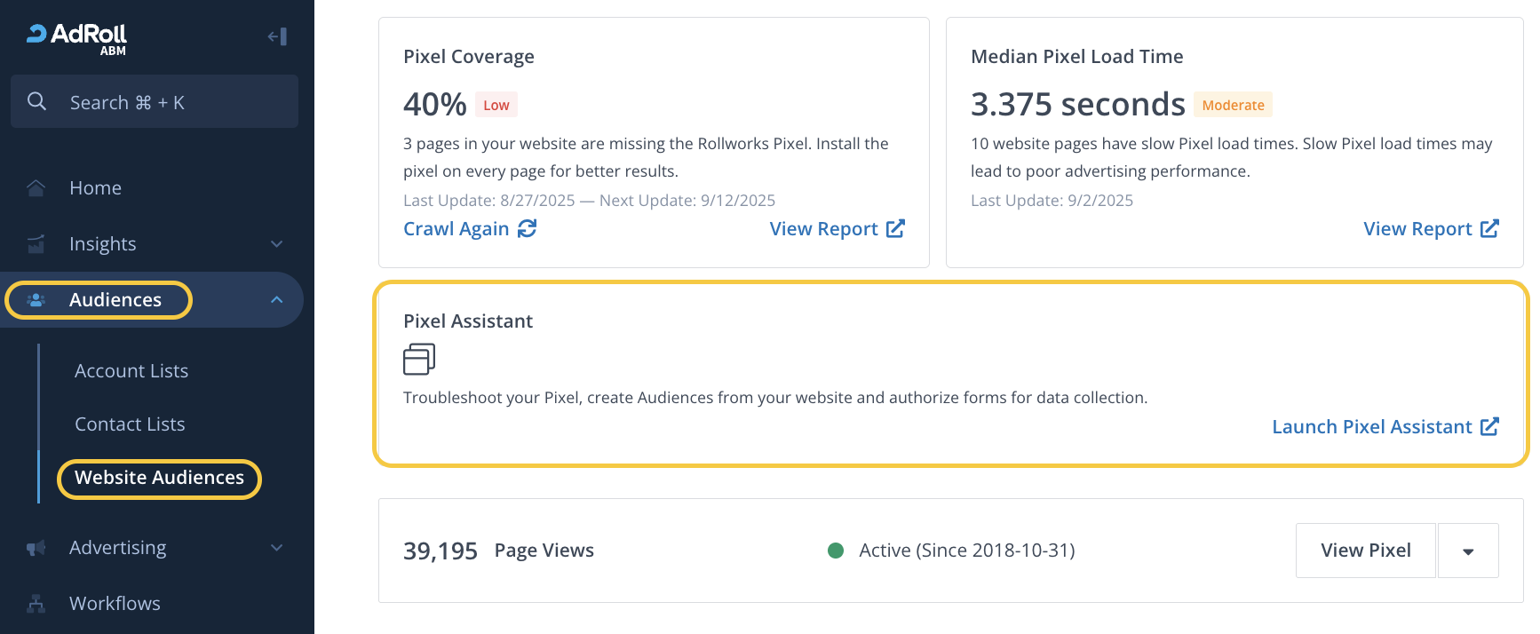Viewport: 1540px width, 634px height.
Task: Click the Home house icon
Action: pos(36,188)
